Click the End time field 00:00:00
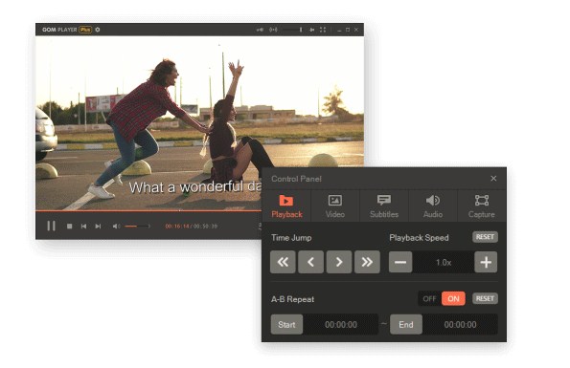The width and height of the screenshot is (570, 368). click(x=460, y=324)
